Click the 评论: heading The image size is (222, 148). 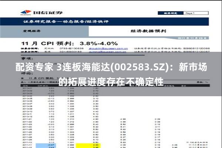(x=27, y=73)
